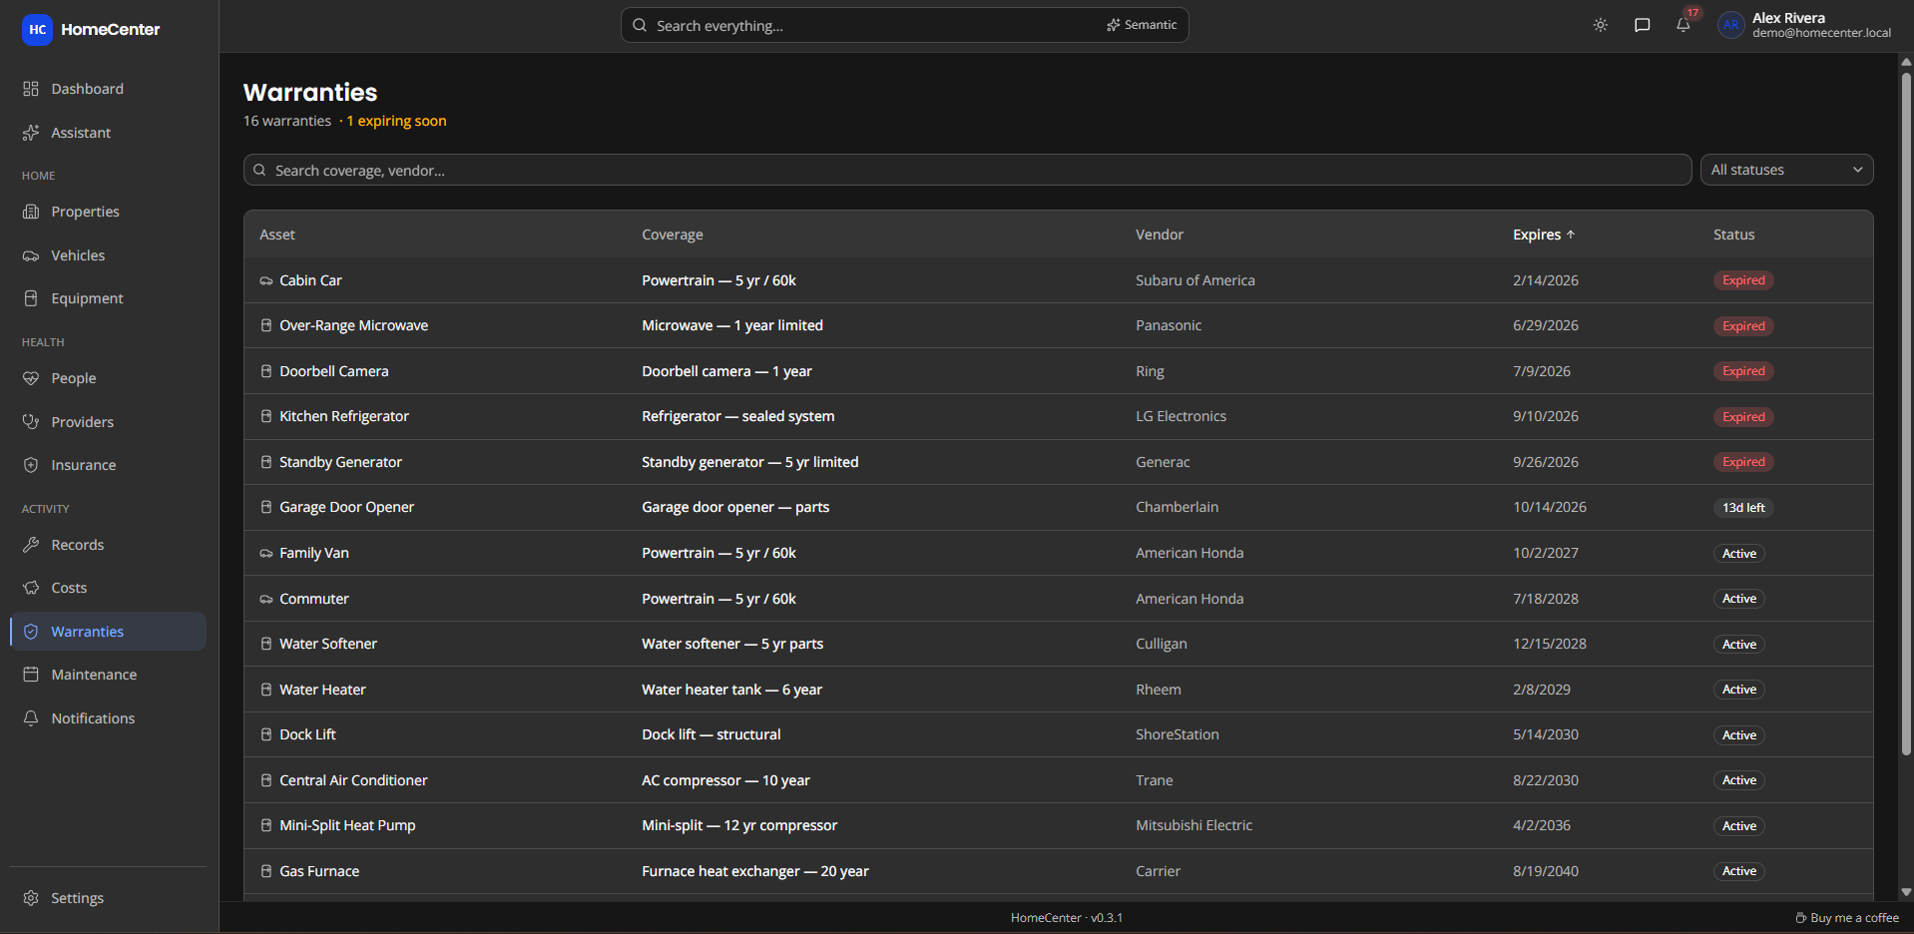Open the chat message icon in header

point(1643,25)
